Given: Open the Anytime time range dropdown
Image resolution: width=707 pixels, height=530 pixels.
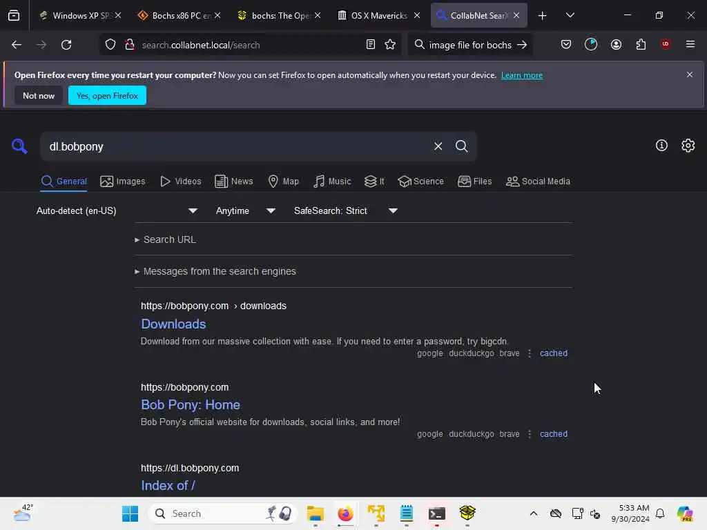Looking at the screenshot, I should (x=245, y=210).
